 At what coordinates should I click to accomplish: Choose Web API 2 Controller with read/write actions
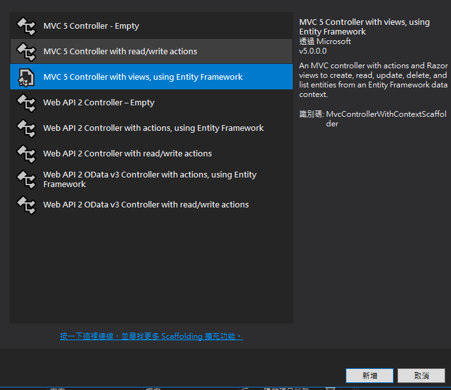click(151, 153)
